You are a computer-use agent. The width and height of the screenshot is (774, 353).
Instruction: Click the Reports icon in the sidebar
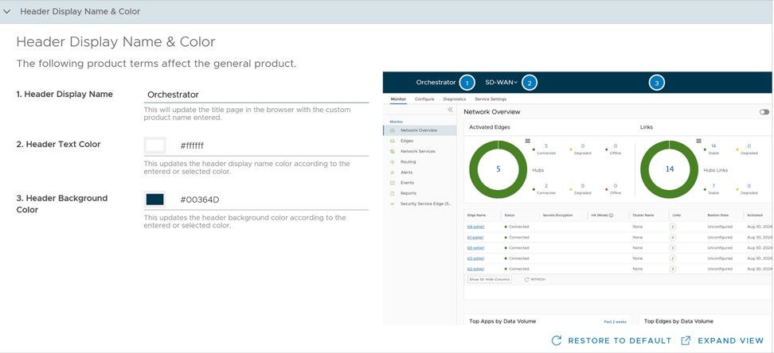[393, 193]
